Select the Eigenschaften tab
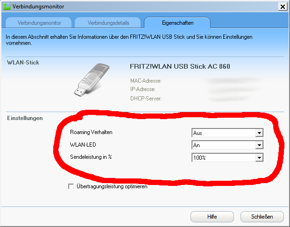This screenshot has width=290, height=227. pos(177,23)
